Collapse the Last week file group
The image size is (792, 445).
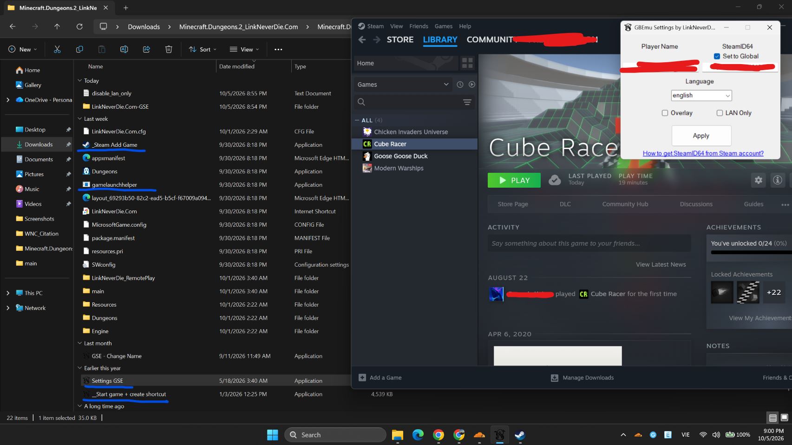pyautogui.click(x=79, y=119)
